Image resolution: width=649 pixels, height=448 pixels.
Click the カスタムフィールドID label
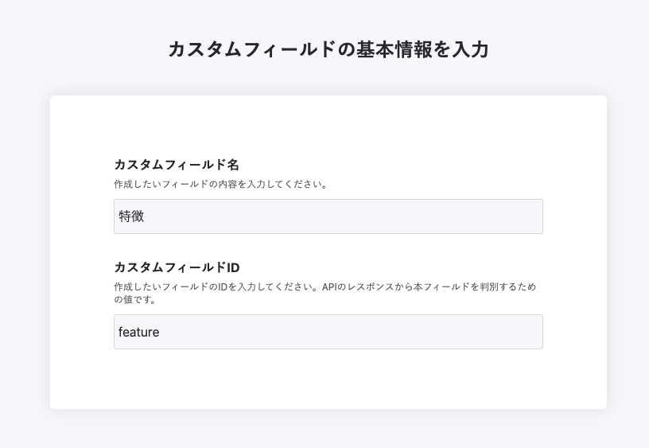click(x=177, y=267)
